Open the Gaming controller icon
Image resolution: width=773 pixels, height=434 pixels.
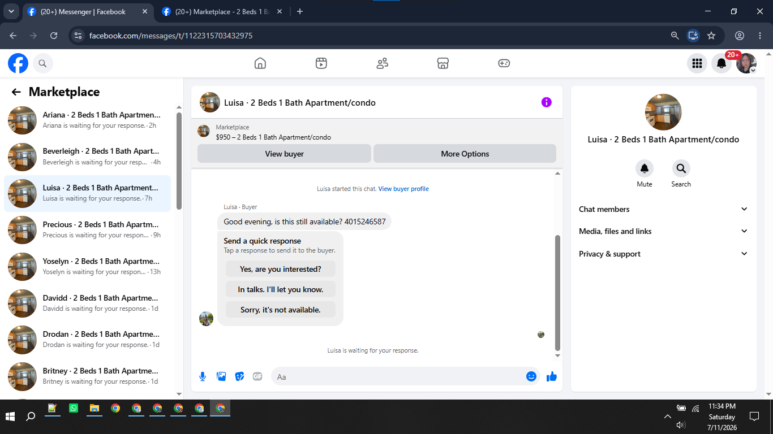504,63
